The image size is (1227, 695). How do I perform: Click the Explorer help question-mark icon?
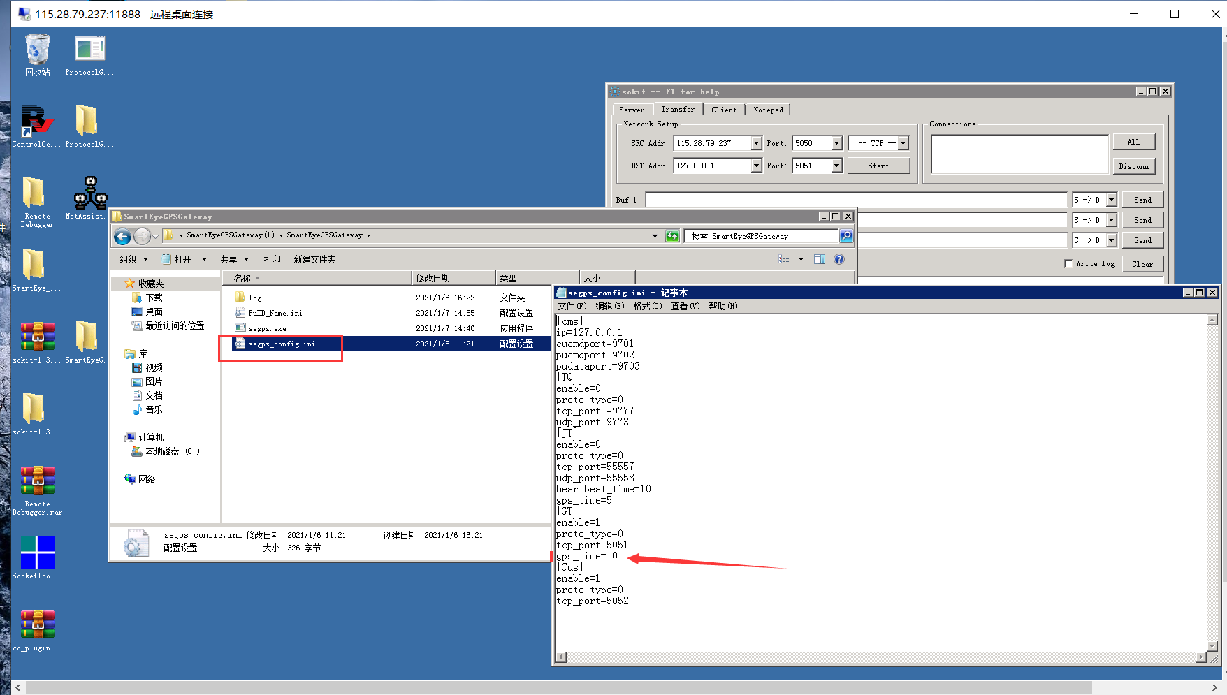(839, 259)
